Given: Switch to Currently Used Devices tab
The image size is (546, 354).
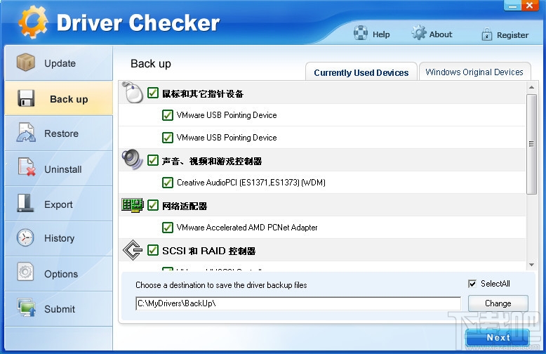Looking at the screenshot, I should [x=361, y=72].
